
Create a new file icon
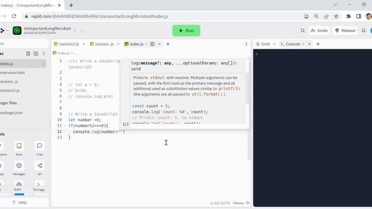(x=28, y=53)
